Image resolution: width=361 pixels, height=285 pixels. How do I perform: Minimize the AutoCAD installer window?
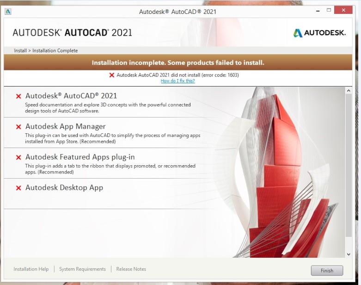(x=318, y=11)
